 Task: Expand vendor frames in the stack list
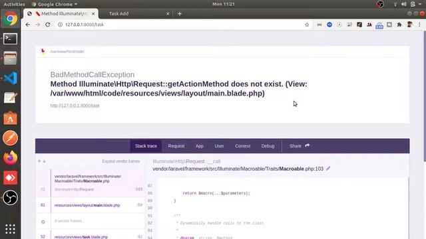point(121,161)
